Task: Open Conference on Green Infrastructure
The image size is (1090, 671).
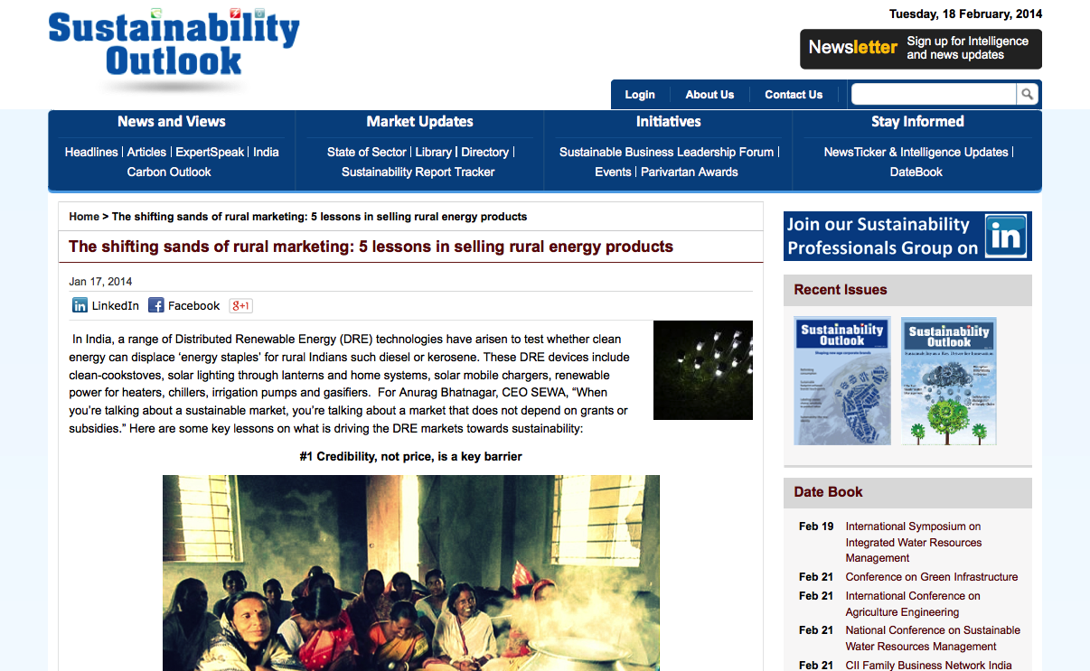Action: coord(932,577)
